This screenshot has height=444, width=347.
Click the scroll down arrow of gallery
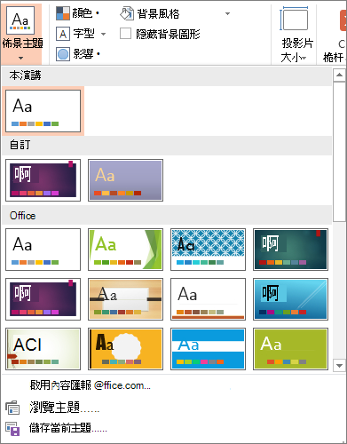(339, 365)
